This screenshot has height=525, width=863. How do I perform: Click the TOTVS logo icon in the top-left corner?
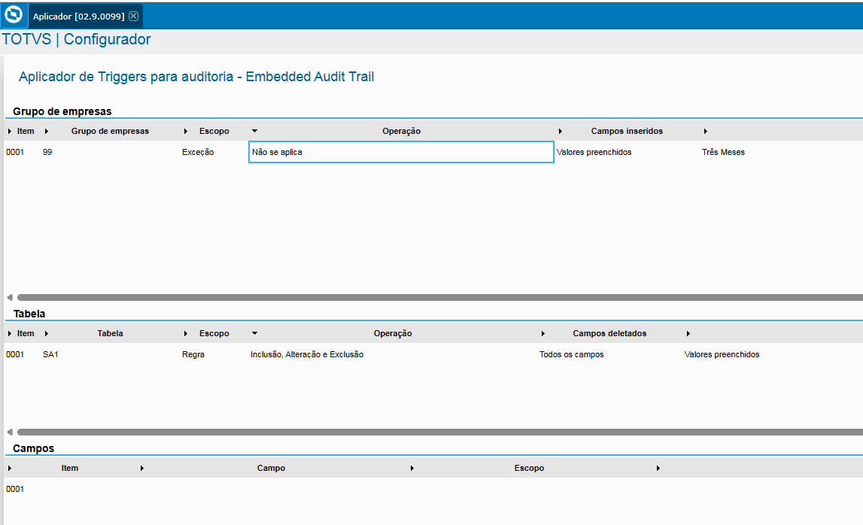point(13,14)
